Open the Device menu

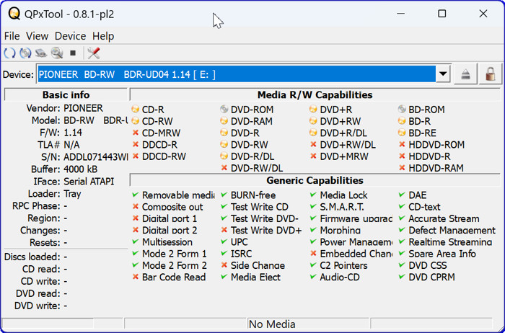[x=70, y=36]
